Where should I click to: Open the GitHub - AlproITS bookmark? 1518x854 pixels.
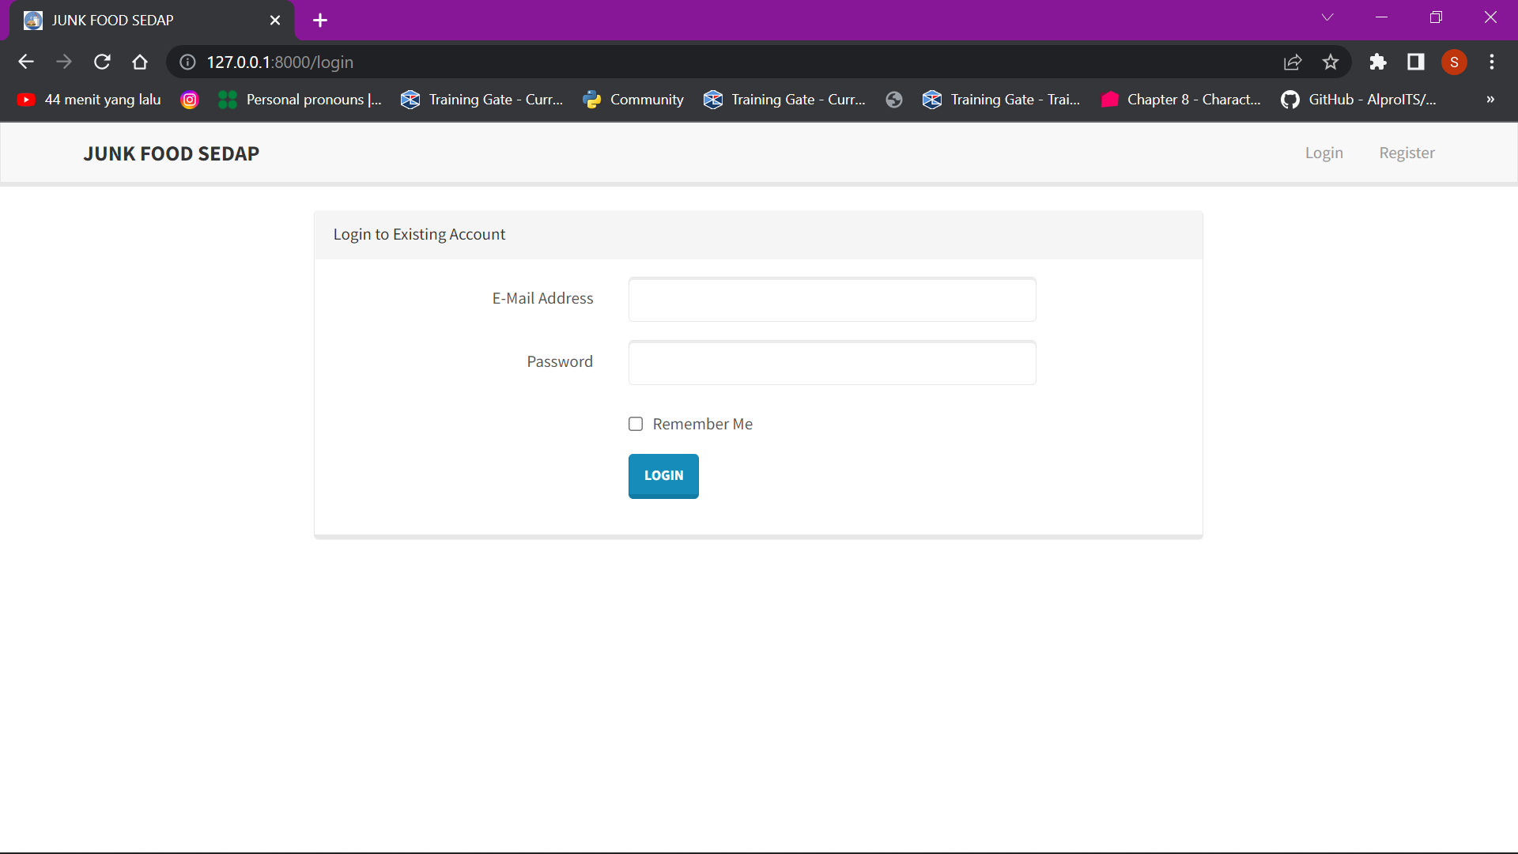pos(1358,100)
